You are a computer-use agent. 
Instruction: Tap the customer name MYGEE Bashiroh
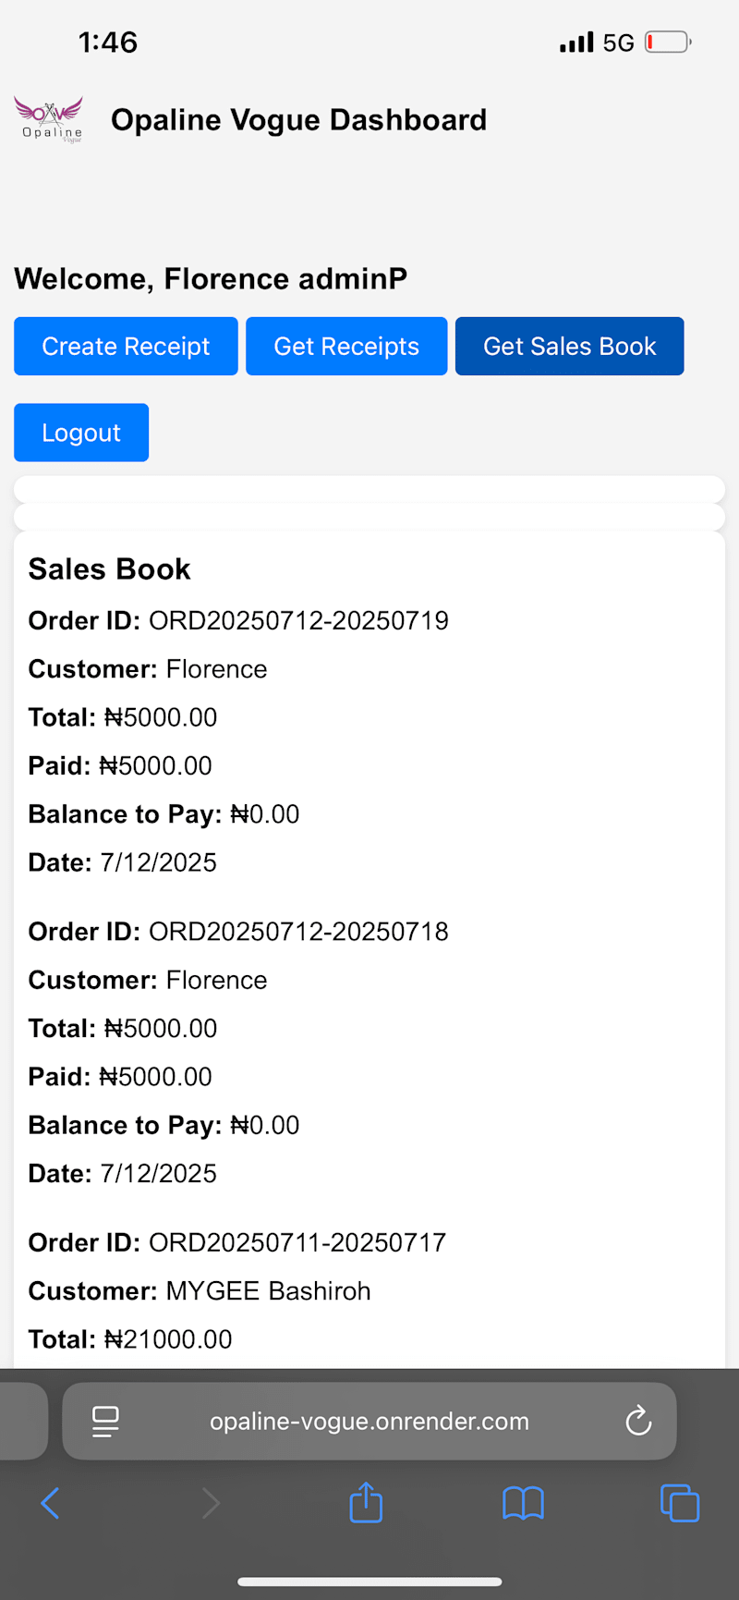pos(268,1291)
